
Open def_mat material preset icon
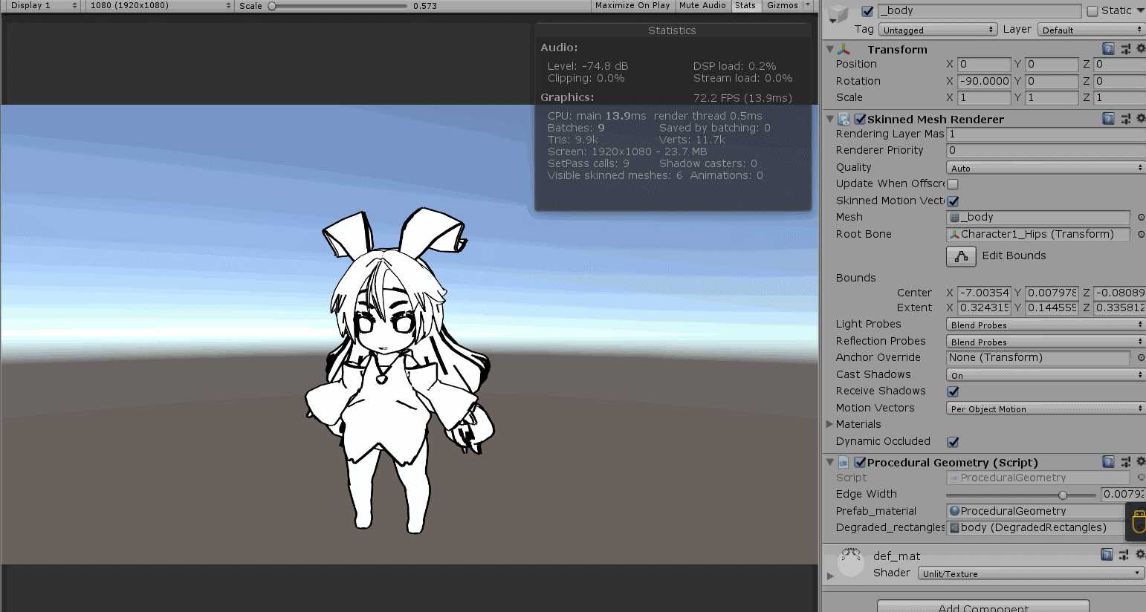[x=1124, y=555]
